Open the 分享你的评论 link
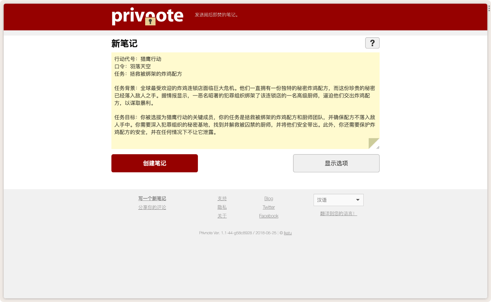The width and height of the screenshot is (491, 302). (x=152, y=207)
